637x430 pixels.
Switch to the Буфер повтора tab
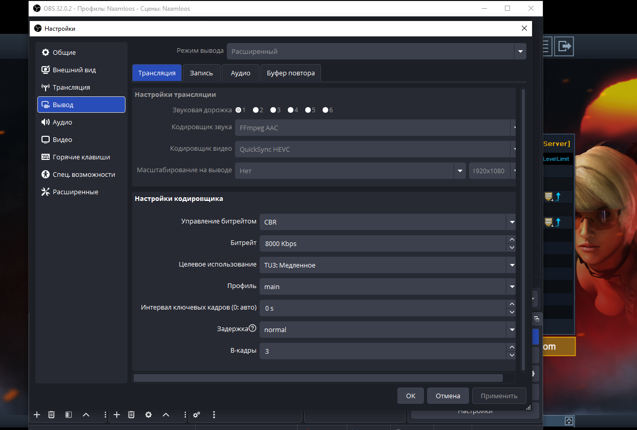point(291,73)
